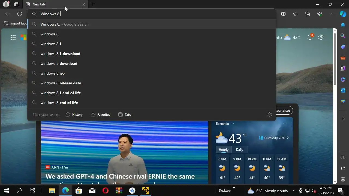349x196 pixels.
Task: Open the Collections icon
Action: [308, 14]
